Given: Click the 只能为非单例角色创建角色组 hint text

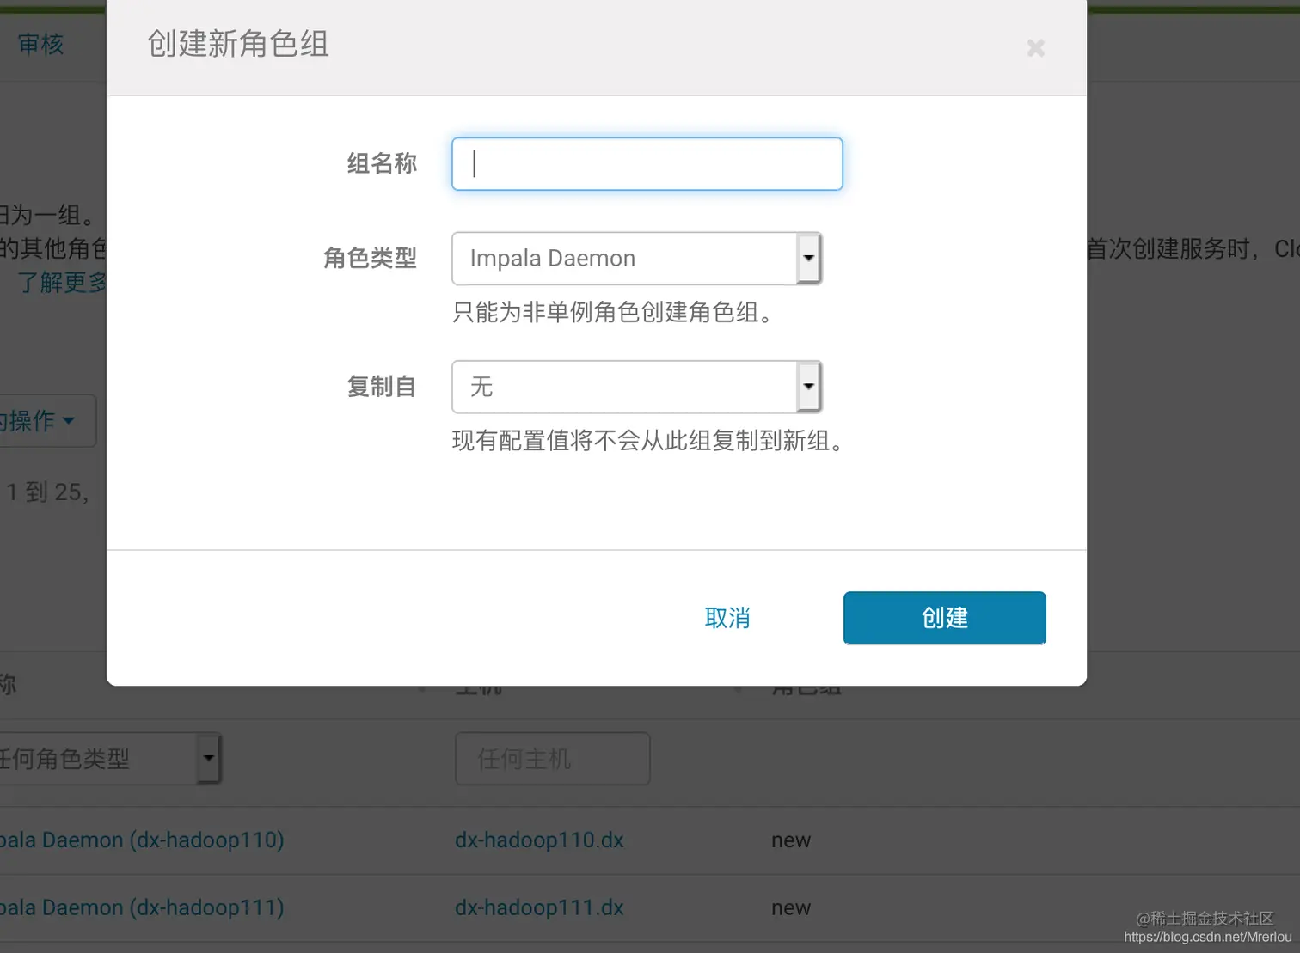Looking at the screenshot, I should (x=615, y=312).
